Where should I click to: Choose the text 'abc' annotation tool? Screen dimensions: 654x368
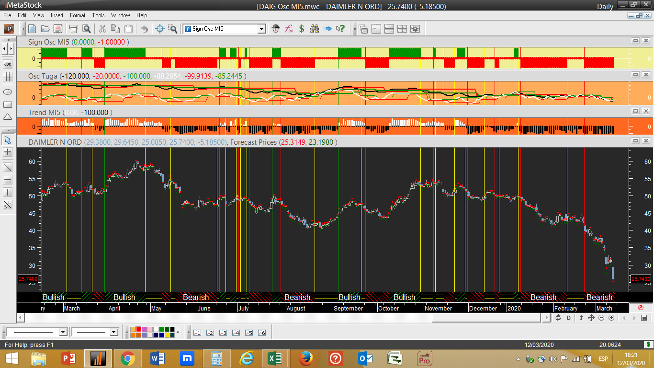tap(8, 64)
